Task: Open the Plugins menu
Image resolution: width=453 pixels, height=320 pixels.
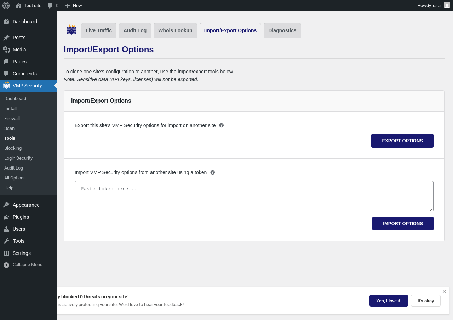Action: (28, 217)
